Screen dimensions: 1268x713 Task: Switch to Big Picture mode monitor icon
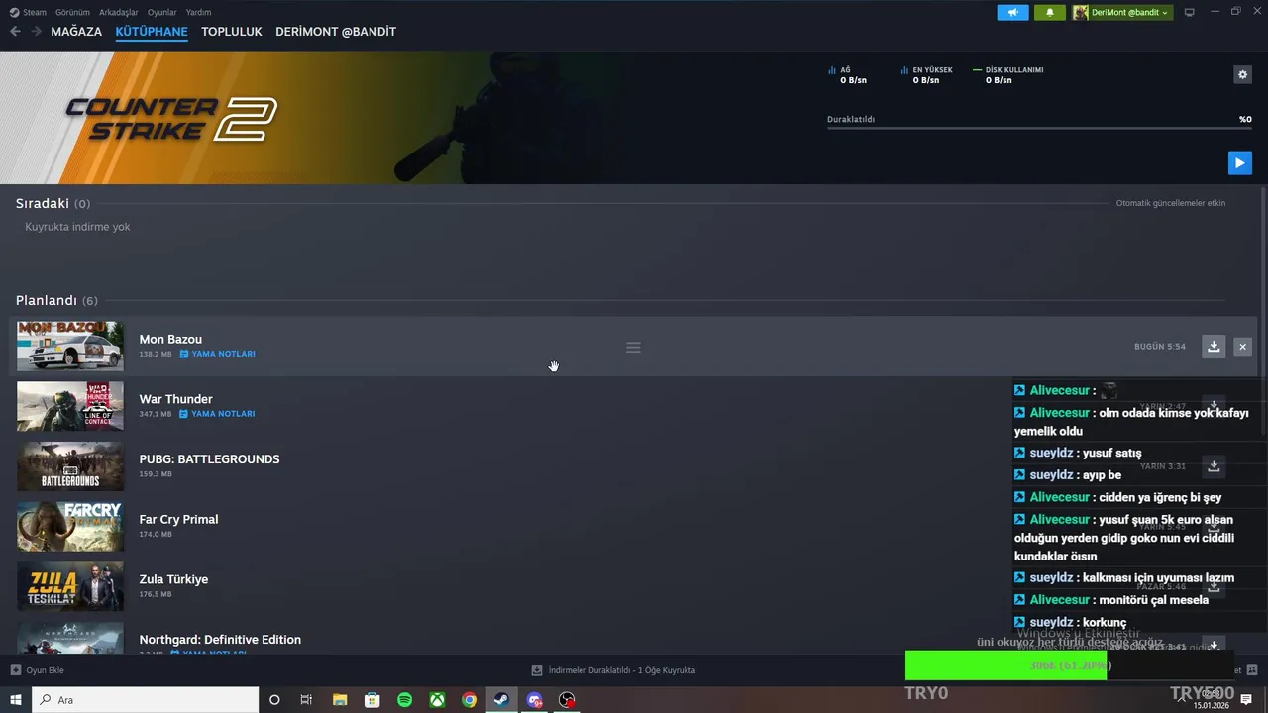(x=1190, y=12)
